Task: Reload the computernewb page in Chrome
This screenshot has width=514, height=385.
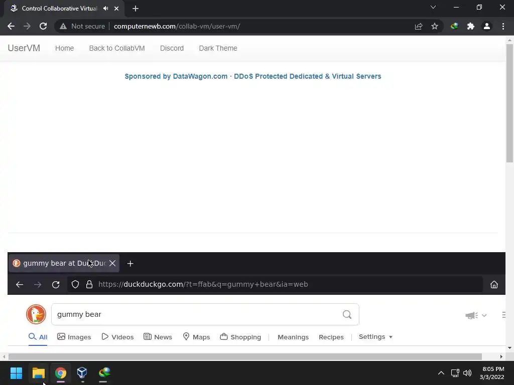Action: (x=43, y=26)
